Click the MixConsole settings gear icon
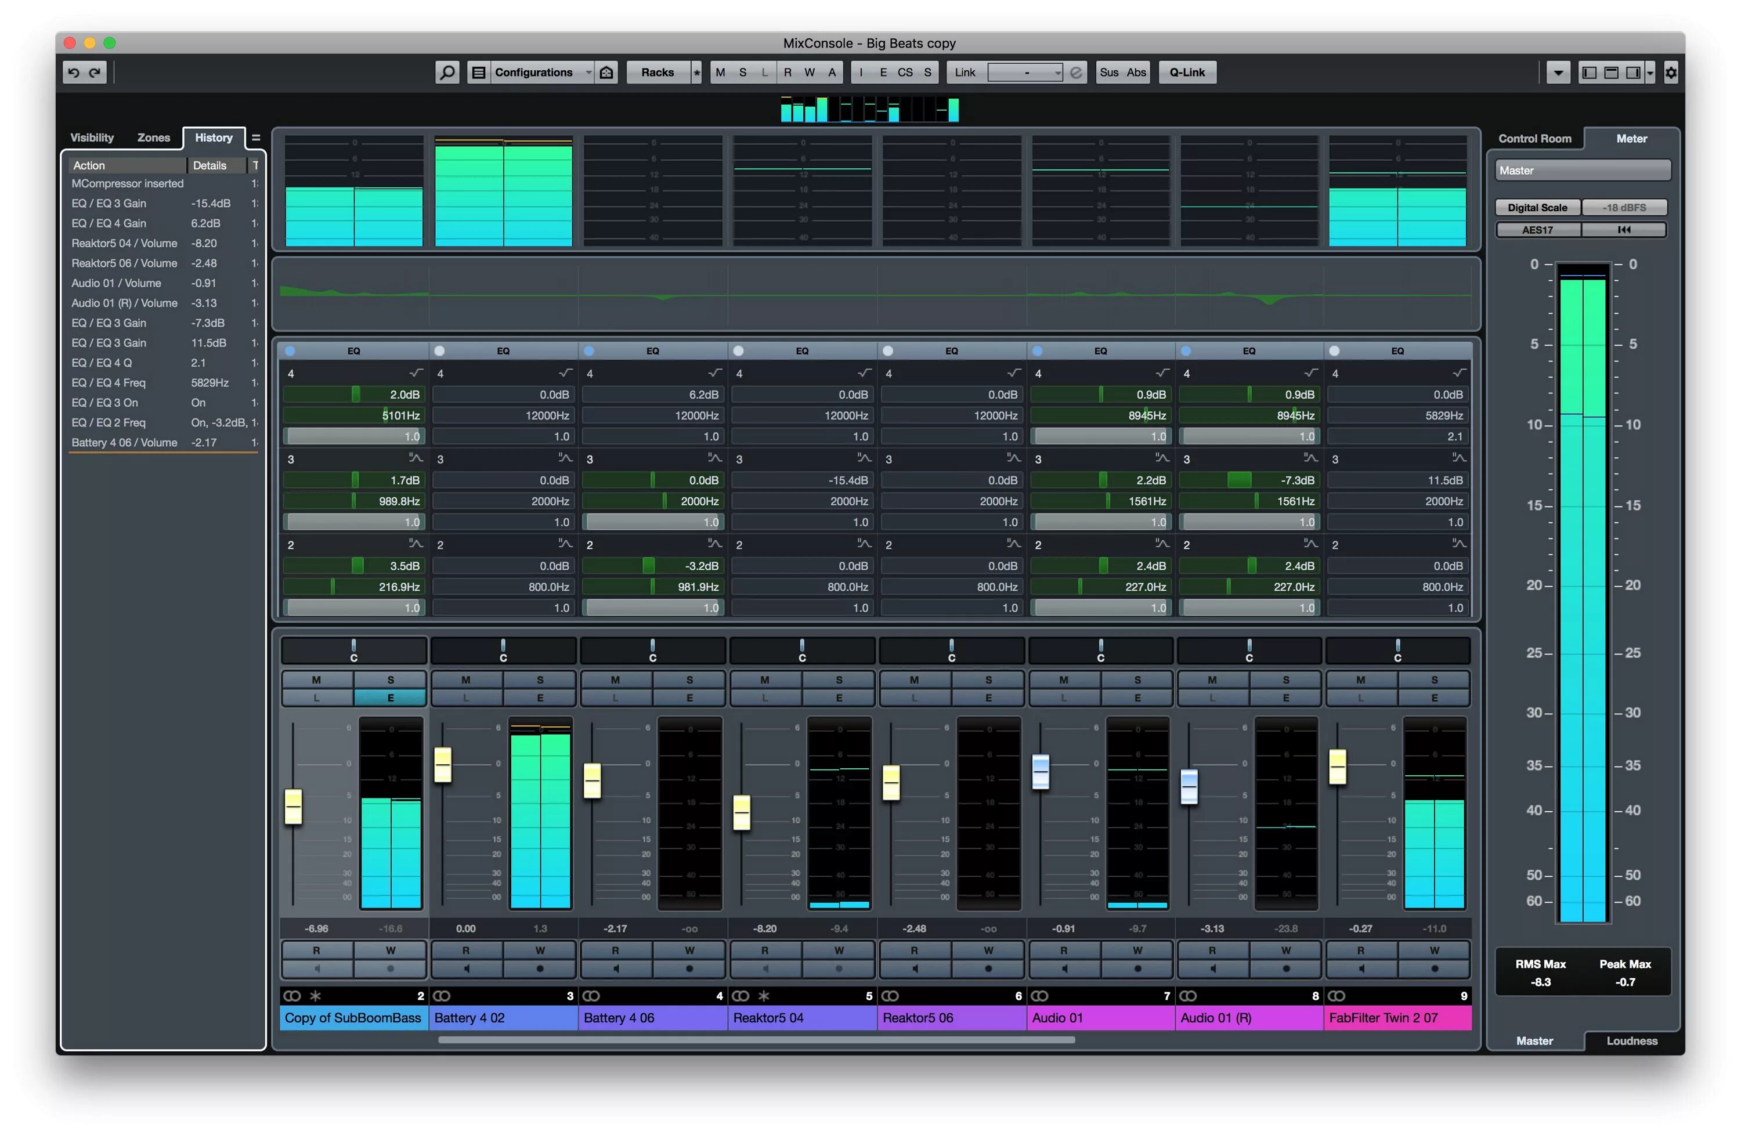 pyautogui.click(x=1671, y=73)
